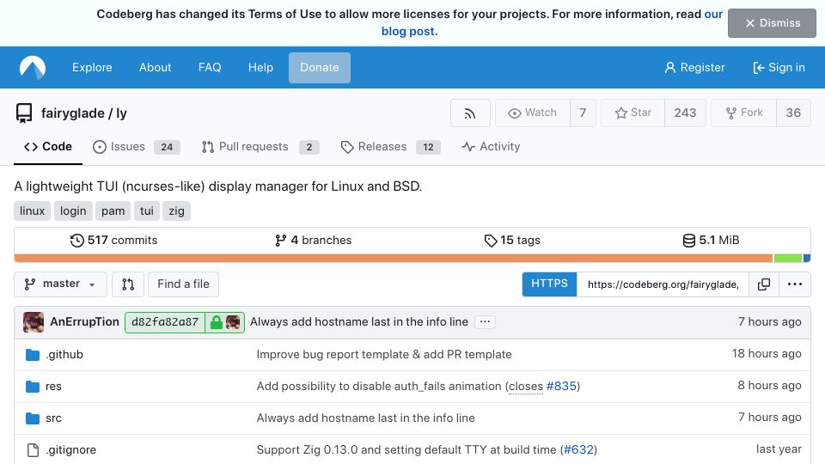Viewport: 825px width, 464px height.
Task: Star the ly repository
Action: 633,113
